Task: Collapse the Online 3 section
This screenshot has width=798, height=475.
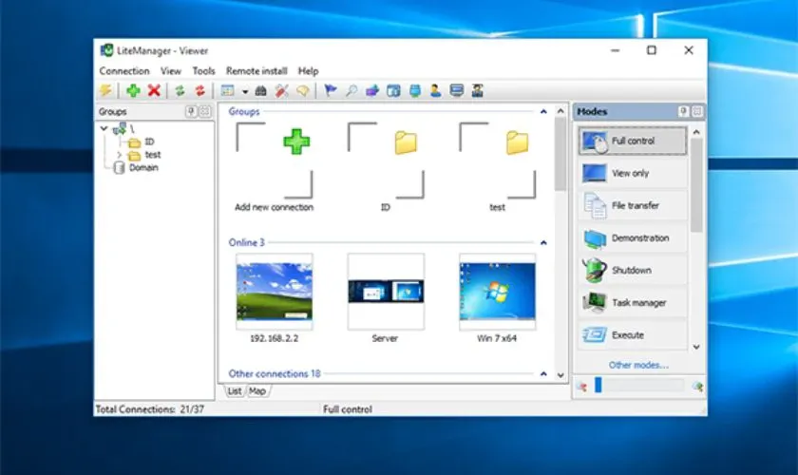Action: coord(543,242)
